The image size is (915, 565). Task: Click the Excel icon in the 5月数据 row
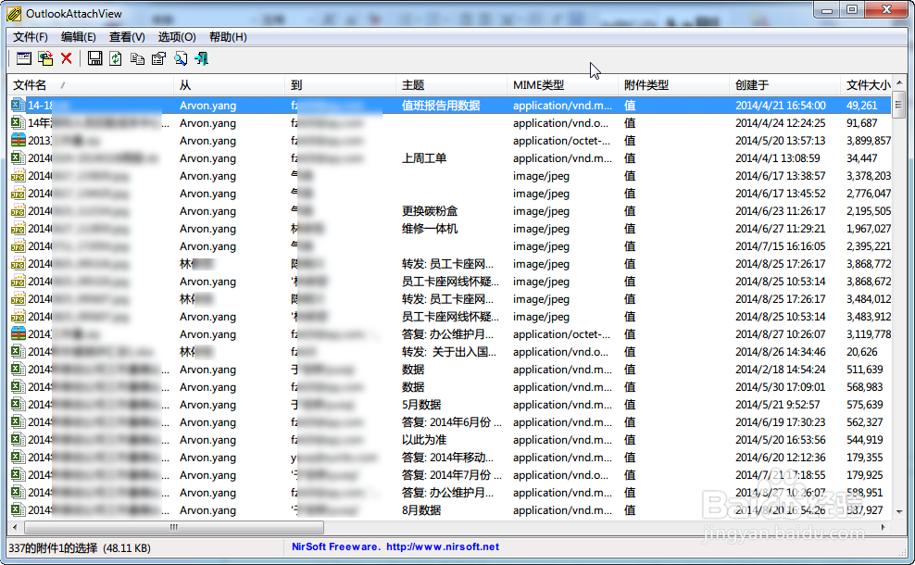coord(19,405)
